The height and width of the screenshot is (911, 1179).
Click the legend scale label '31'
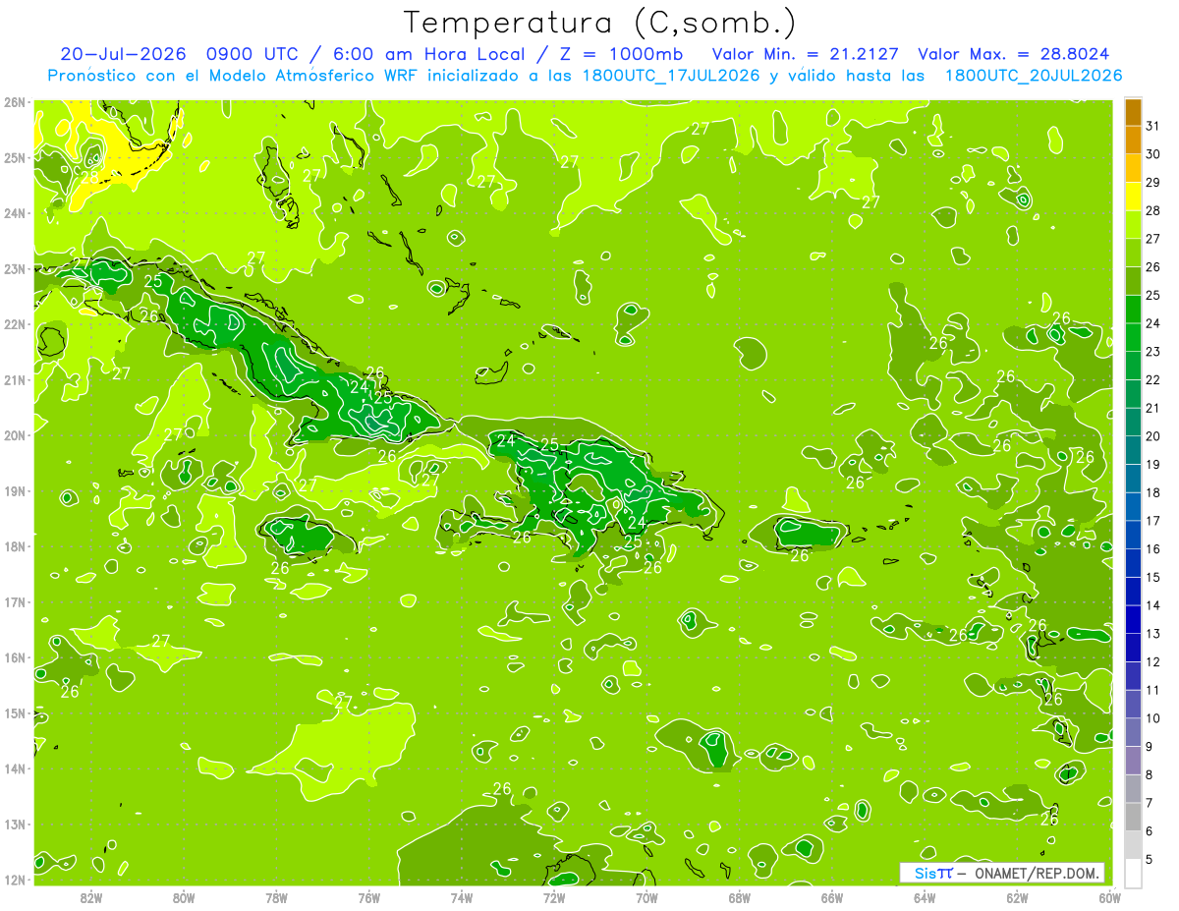tap(1153, 127)
